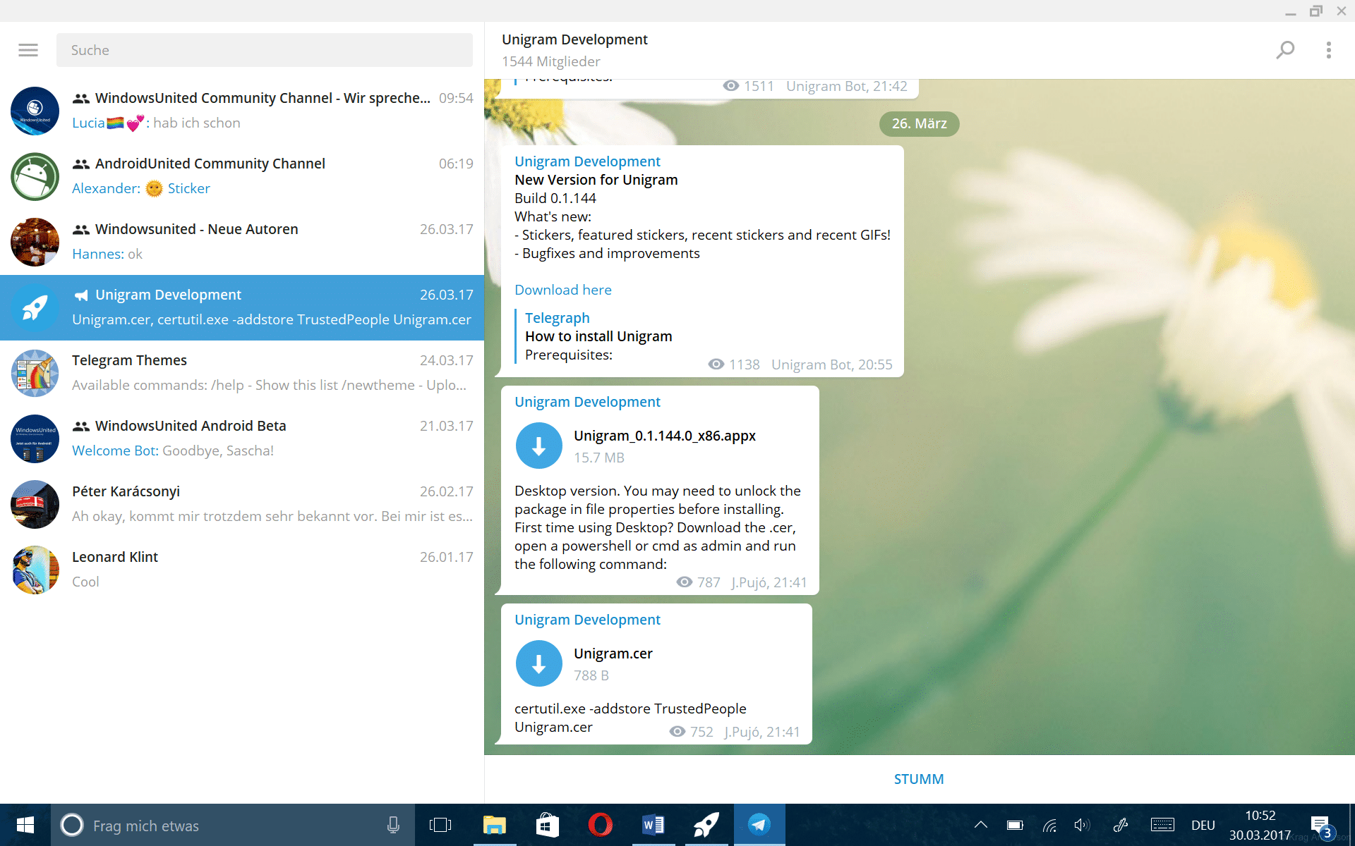Click the Opera browser icon in taskbar

(600, 826)
